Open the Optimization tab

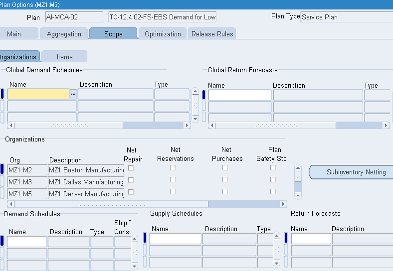click(x=163, y=34)
